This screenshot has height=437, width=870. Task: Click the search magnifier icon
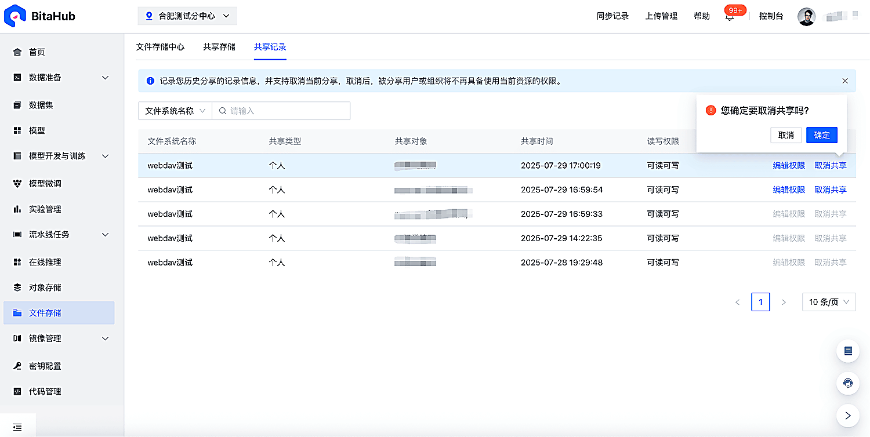click(222, 111)
